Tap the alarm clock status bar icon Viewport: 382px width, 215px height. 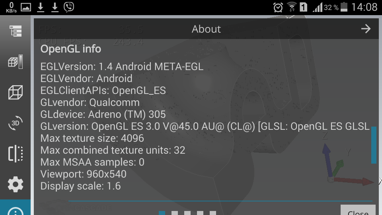[x=278, y=7]
